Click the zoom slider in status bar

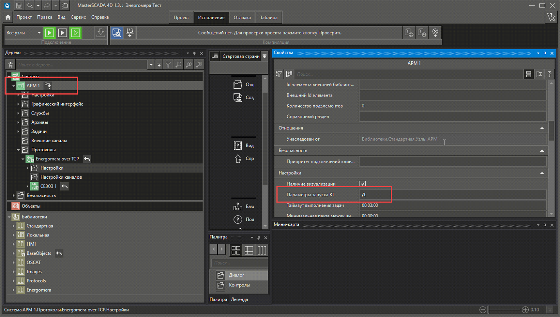pos(504,310)
